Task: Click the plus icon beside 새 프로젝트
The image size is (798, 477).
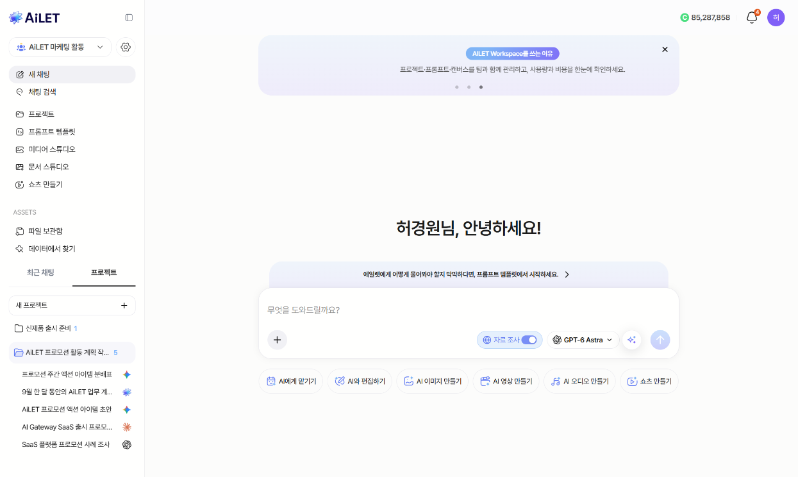Action: pyautogui.click(x=124, y=305)
